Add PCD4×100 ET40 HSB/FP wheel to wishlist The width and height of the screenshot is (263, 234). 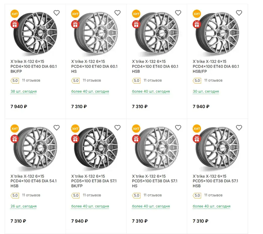pyautogui.click(x=239, y=13)
